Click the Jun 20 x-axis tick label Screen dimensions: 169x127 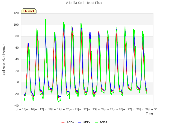point(65,109)
